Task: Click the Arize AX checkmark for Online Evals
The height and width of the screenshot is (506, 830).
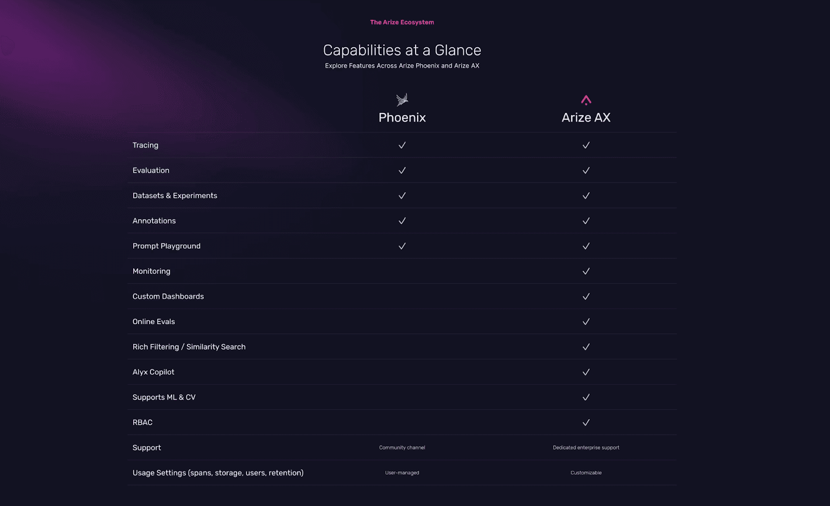Action: pyautogui.click(x=586, y=322)
